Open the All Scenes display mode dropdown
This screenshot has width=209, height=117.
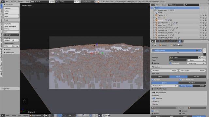[x=176, y=5]
